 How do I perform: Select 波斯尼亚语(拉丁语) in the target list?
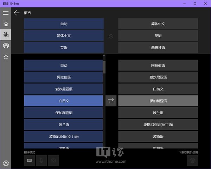click(158, 124)
